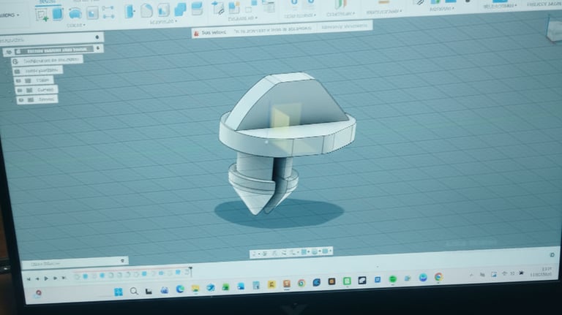Click the Joint icon with paperclip in Assemble group
This screenshot has width=562, height=315.
pyautogui.click(x=218, y=8)
